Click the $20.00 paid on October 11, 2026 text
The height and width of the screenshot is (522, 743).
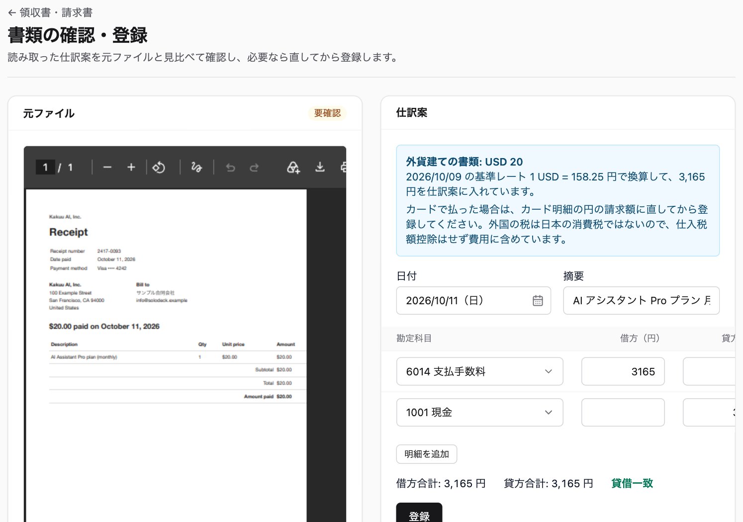(104, 327)
